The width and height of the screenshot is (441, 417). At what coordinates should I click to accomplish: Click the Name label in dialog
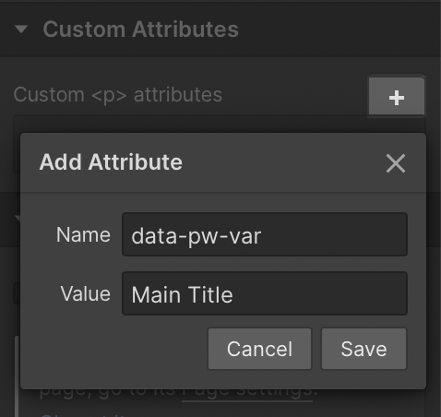click(x=83, y=235)
